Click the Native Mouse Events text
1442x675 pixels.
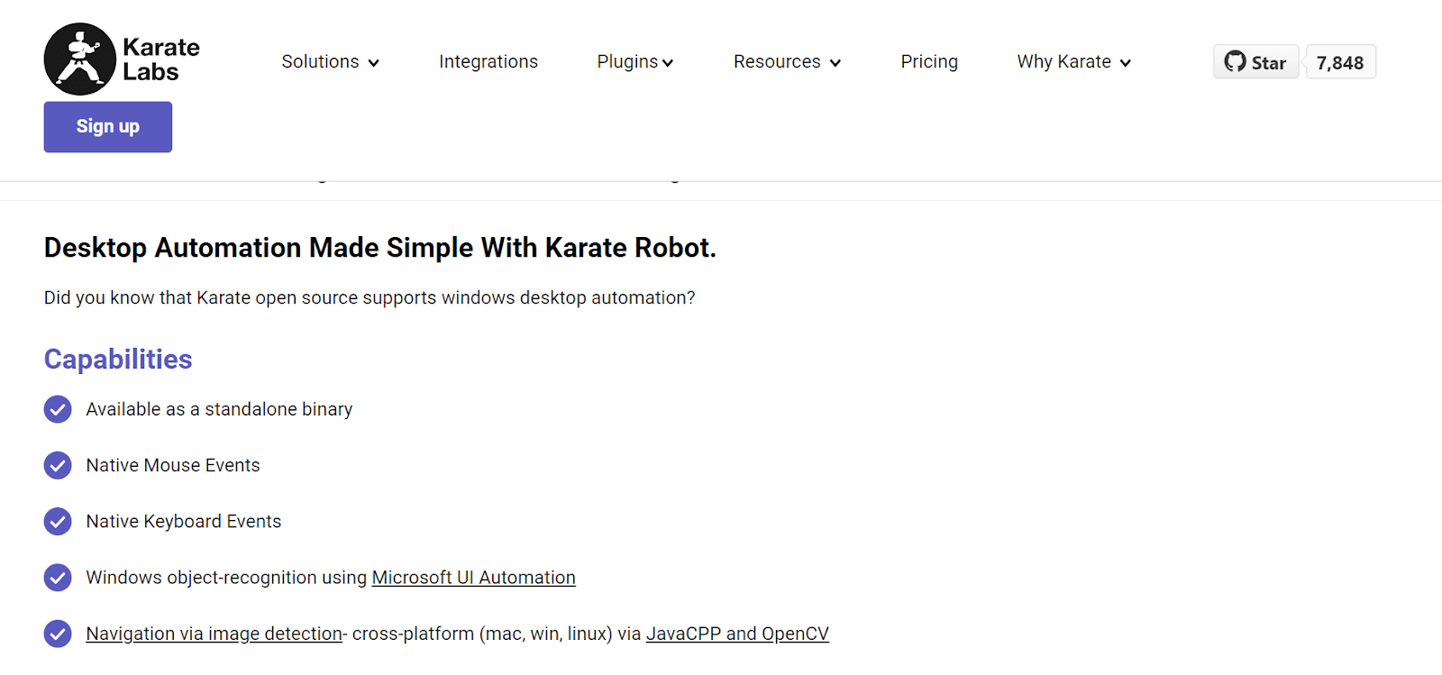coord(173,465)
